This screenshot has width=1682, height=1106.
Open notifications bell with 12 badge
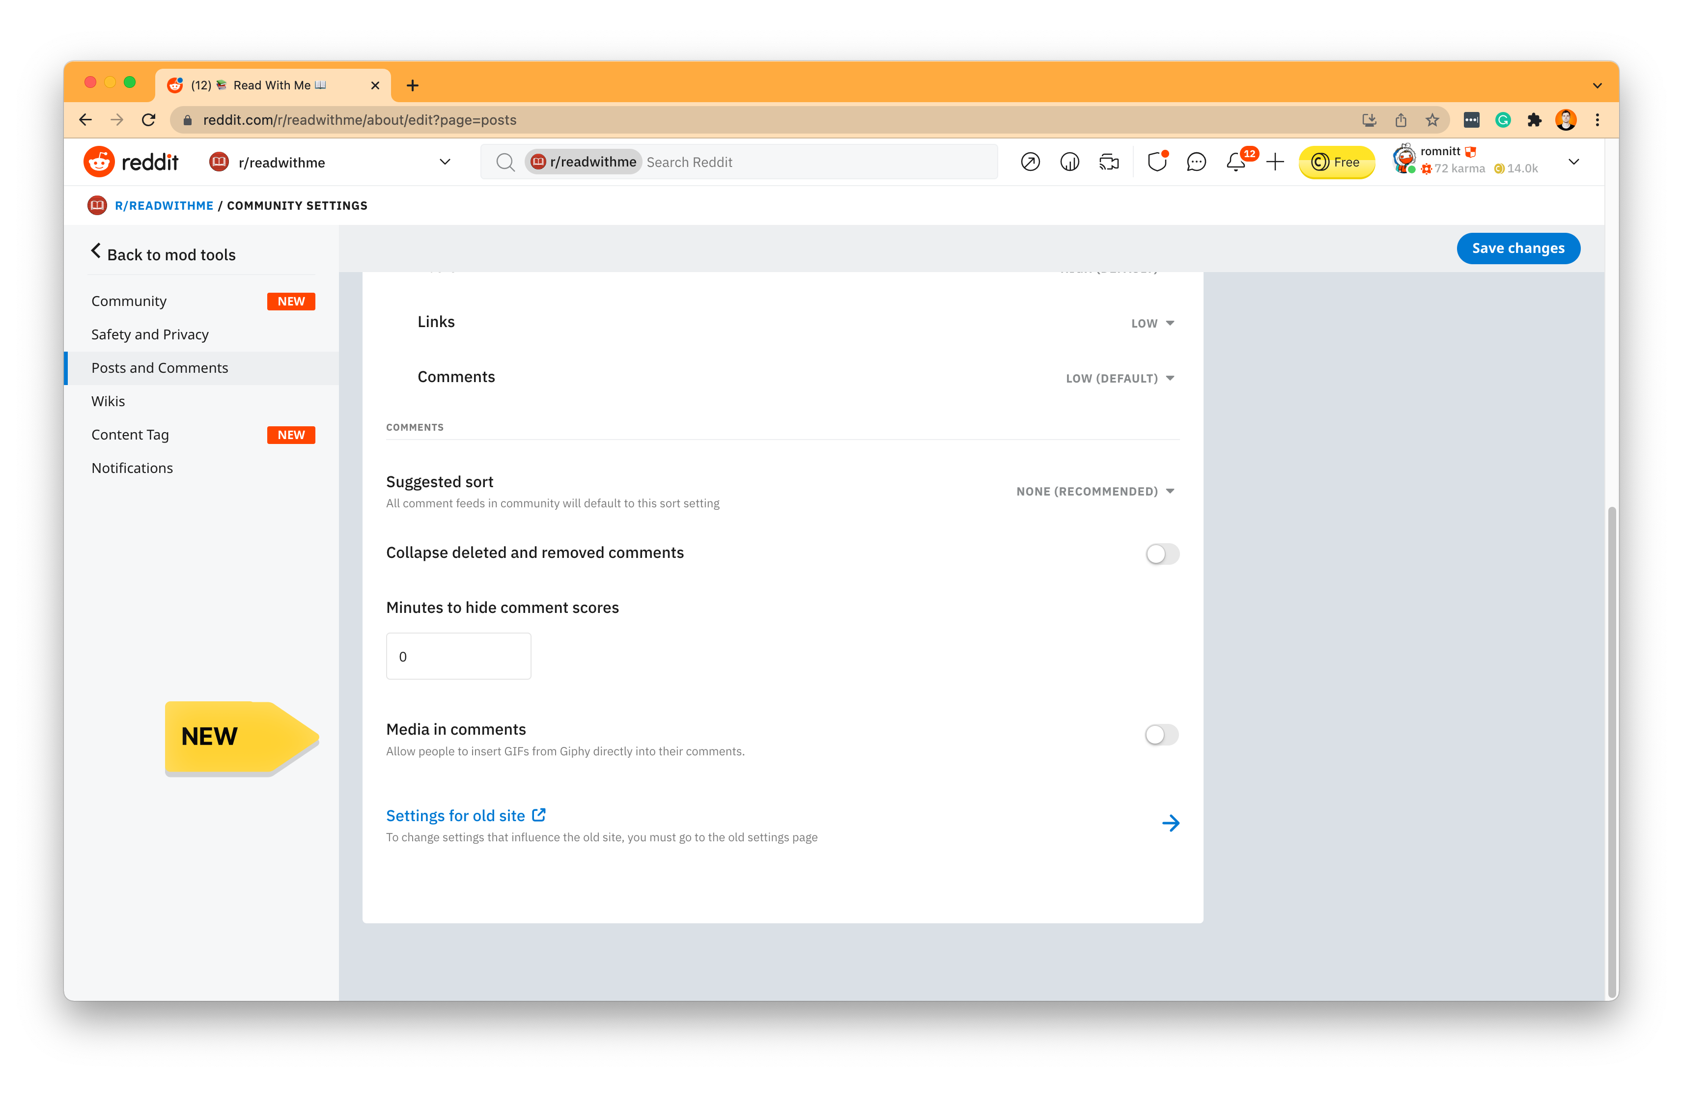coord(1236,163)
